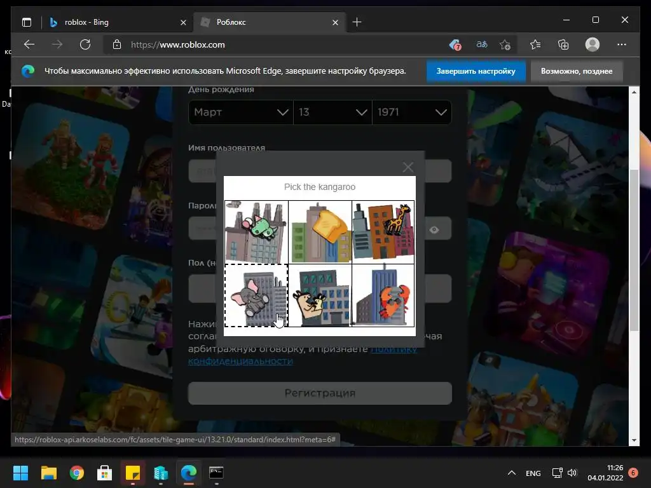Open the Favorites list
Image resolution: width=651 pixels, height=488 pixels.
(535, 44)
